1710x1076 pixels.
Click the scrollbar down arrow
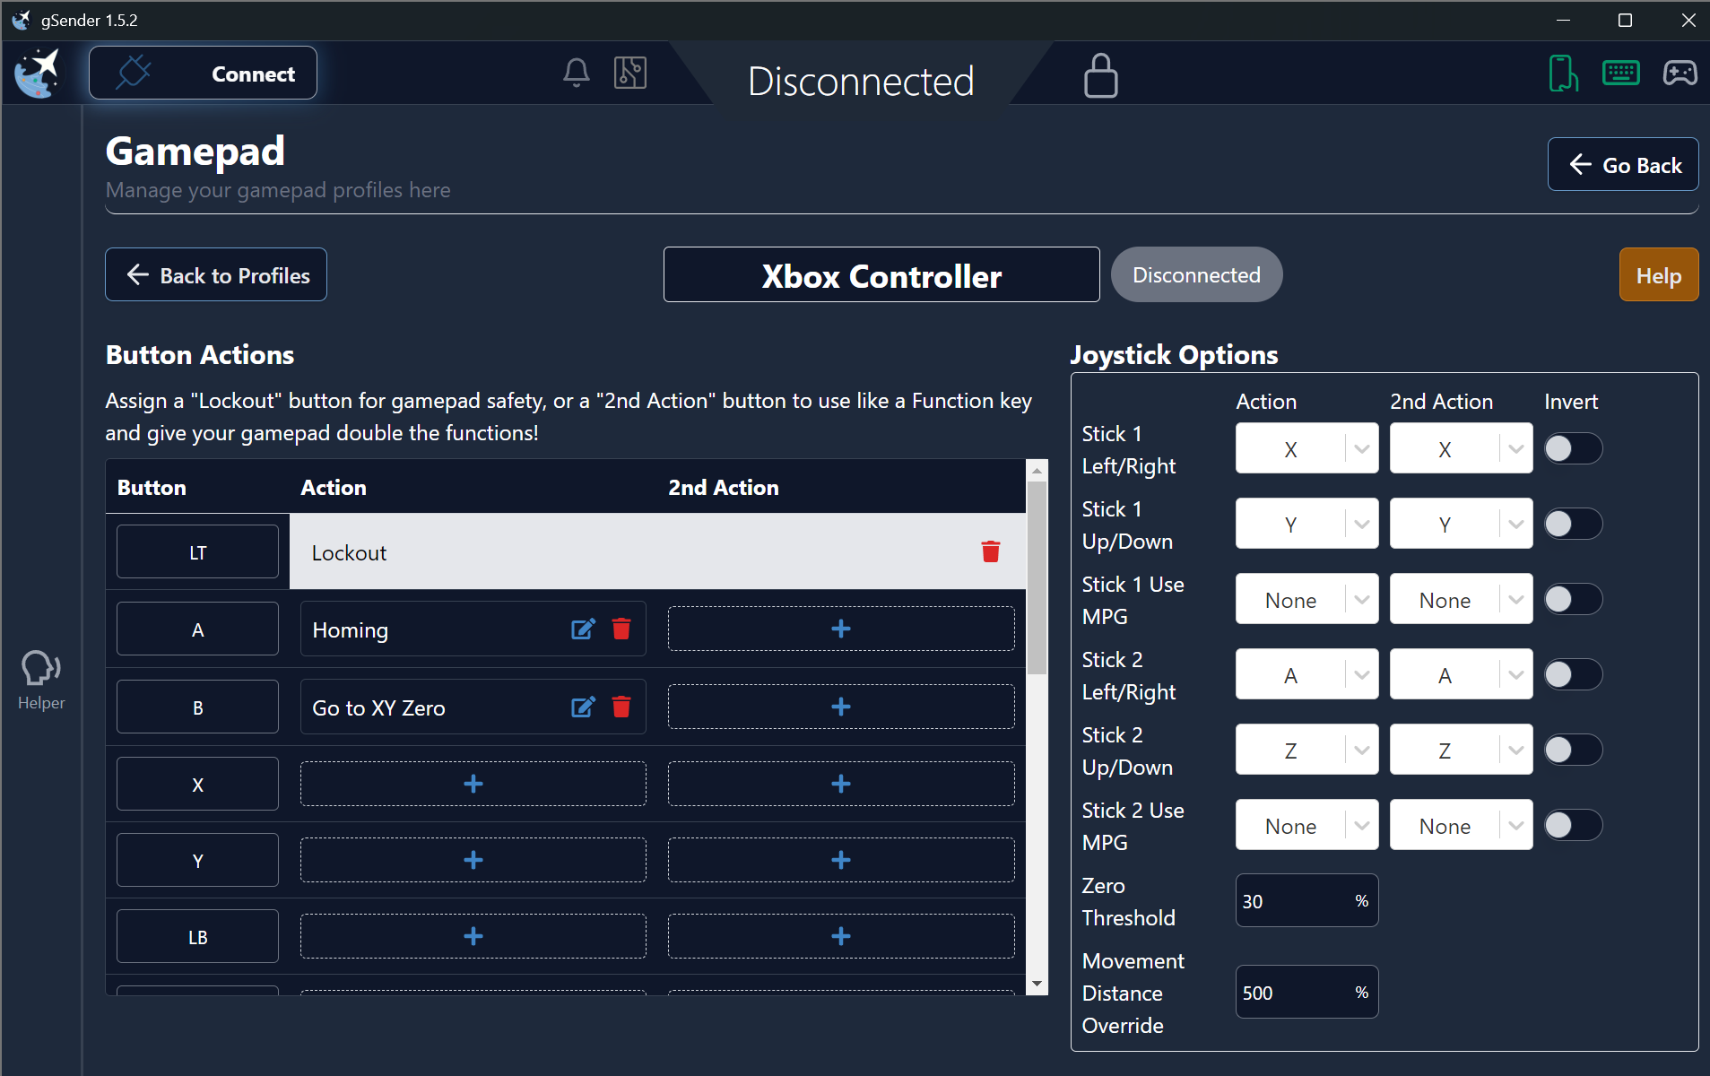click(1037, 985)
